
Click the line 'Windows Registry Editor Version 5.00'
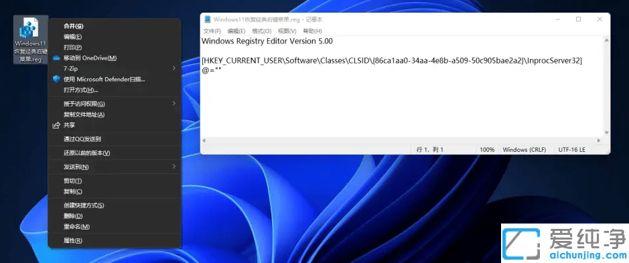[267, 41]
